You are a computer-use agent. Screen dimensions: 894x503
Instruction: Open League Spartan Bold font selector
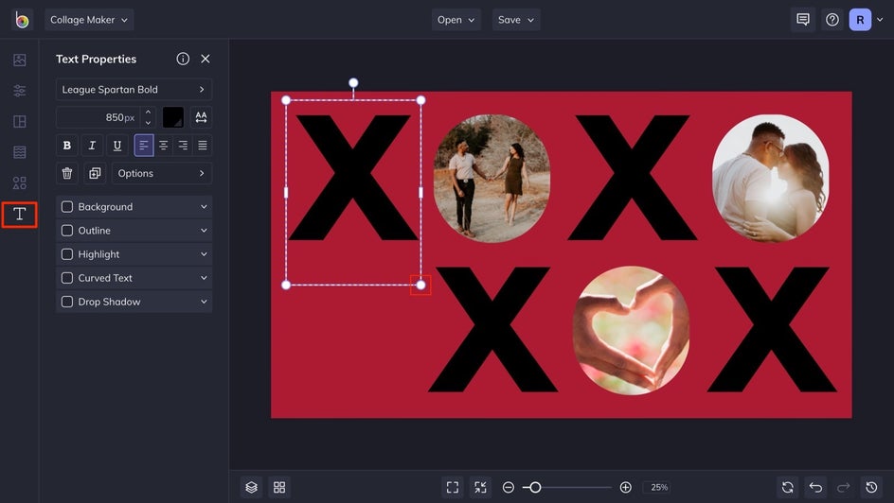coord(134,89)
